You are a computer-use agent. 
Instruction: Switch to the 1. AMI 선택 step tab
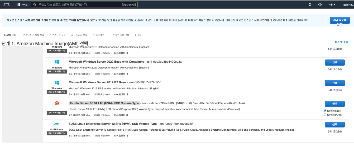10,35
